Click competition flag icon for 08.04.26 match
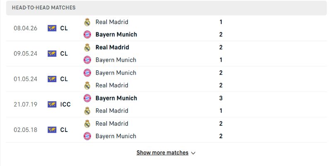332x166 pixels. [52, 28]
